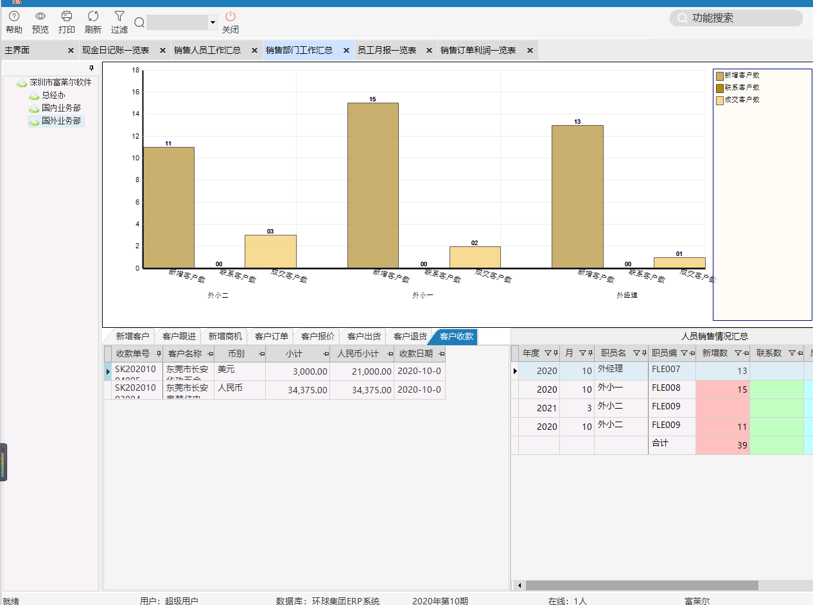Screen dimensions: 813x605
Task: Pin the 收款单号 column
Action: tap(159, 354)
